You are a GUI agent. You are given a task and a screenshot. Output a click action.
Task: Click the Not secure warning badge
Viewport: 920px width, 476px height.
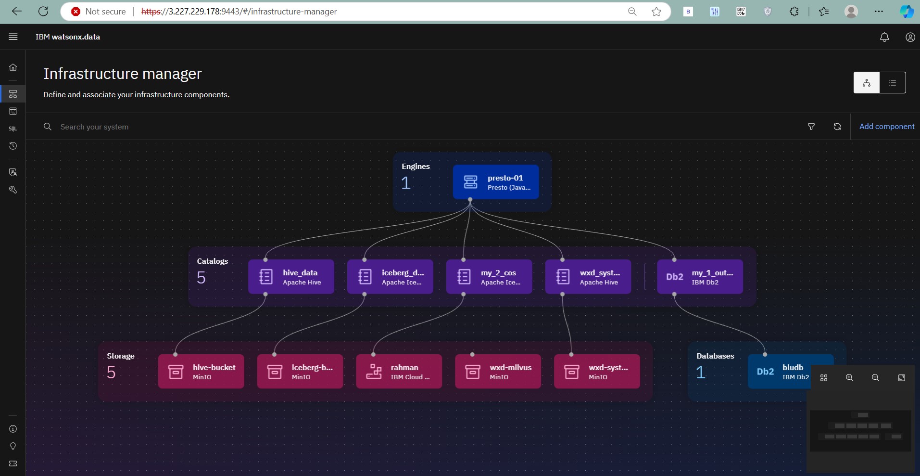point(99,12)
